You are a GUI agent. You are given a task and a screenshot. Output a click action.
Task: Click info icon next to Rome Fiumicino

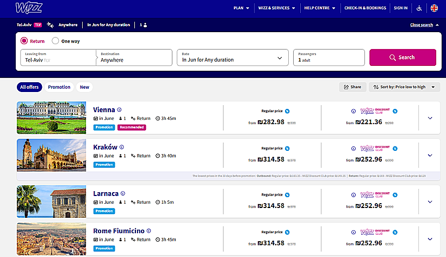pyautogui.click(x=148, y=231)
